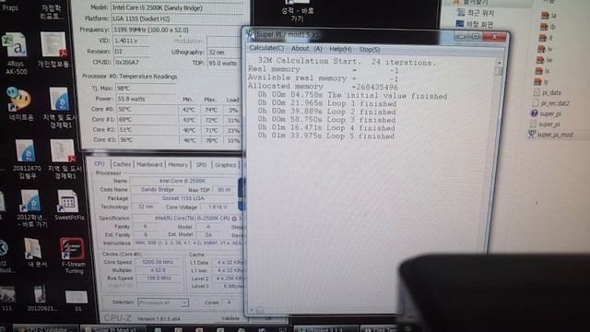Click the Model field in Core Temp
The width and height of the screenshot is (590, 332).
tap(177, 7)
